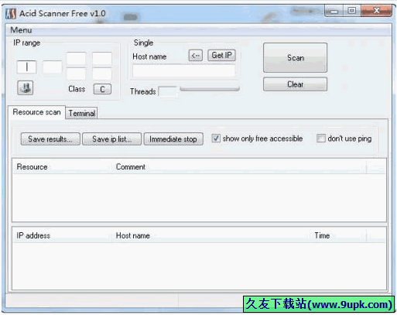Click the second IP range octet field
397x315 pixels.
[x=53, y=67]
